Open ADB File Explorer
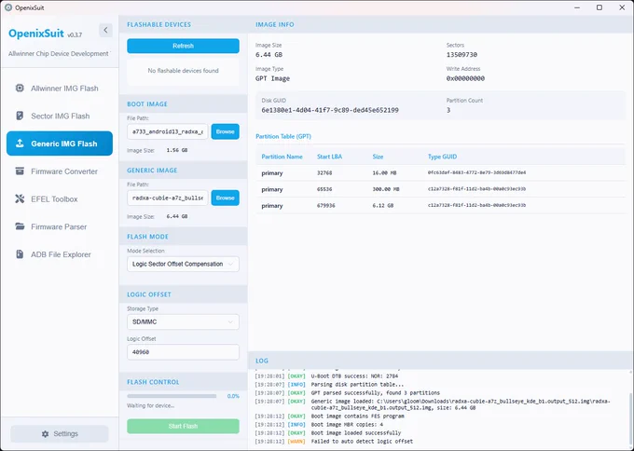Viewport: 634px width, 451px height. (x=60, y=254)
